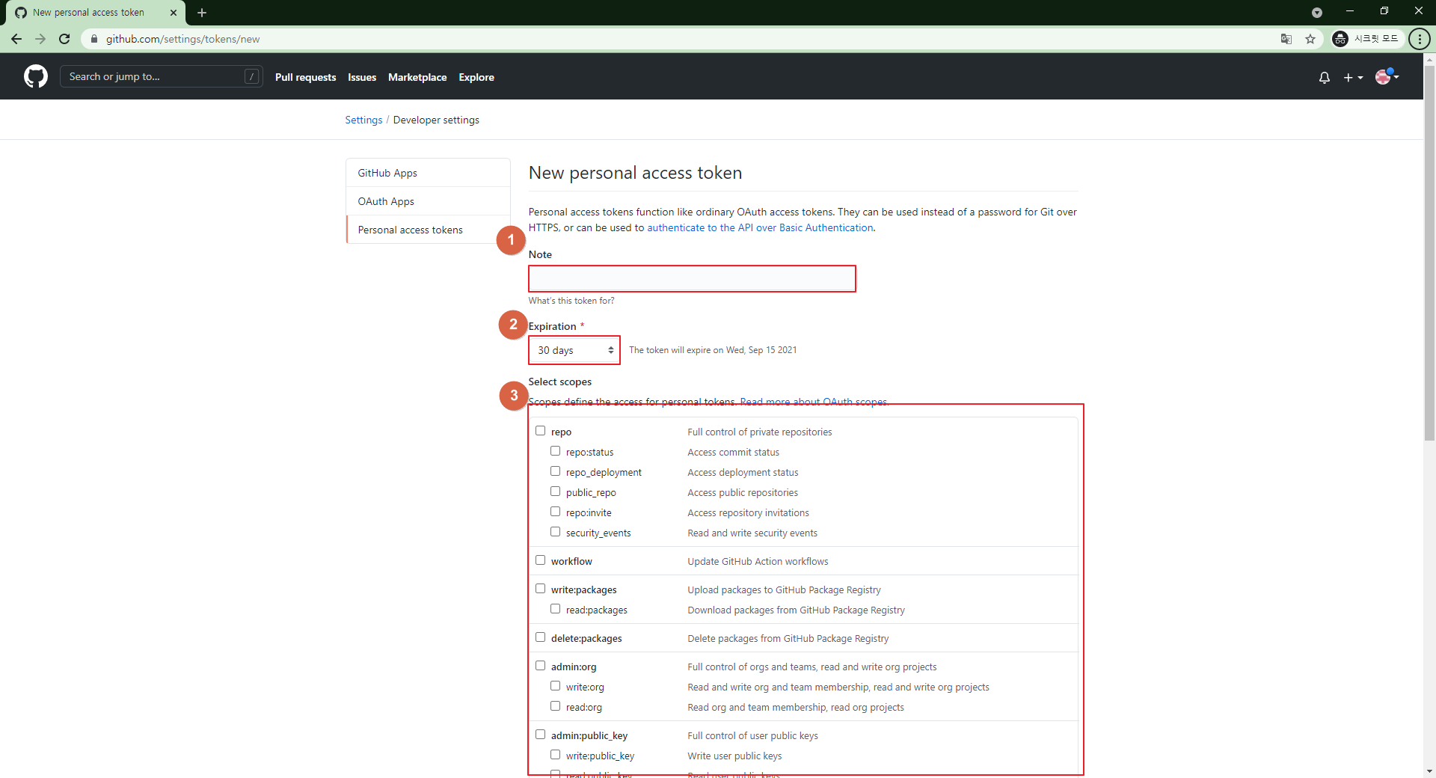The image size is (1436, 778).
Task: Open the user avatar menu
Action: click(1387, 76)
